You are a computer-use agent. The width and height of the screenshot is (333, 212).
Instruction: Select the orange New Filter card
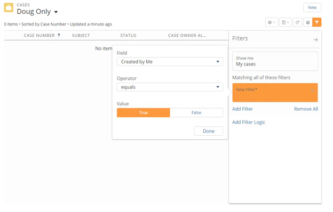coord(275,93)
